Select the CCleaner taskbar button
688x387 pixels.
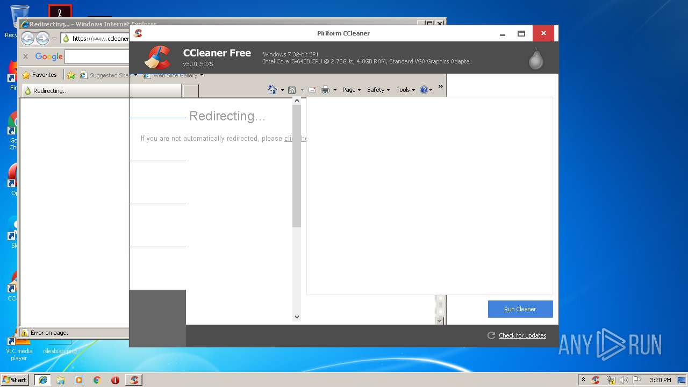134,380
